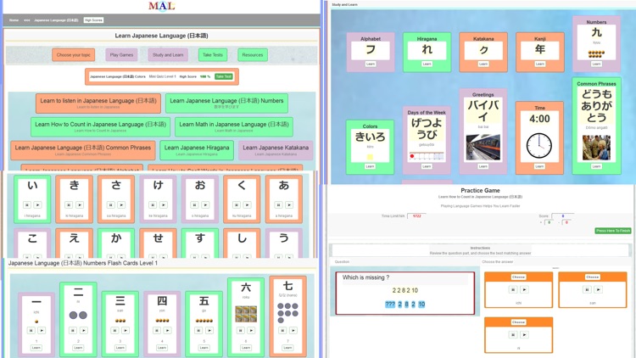Play audio on the 七 number flash card
Screen dimensions: 636x358
293,330
